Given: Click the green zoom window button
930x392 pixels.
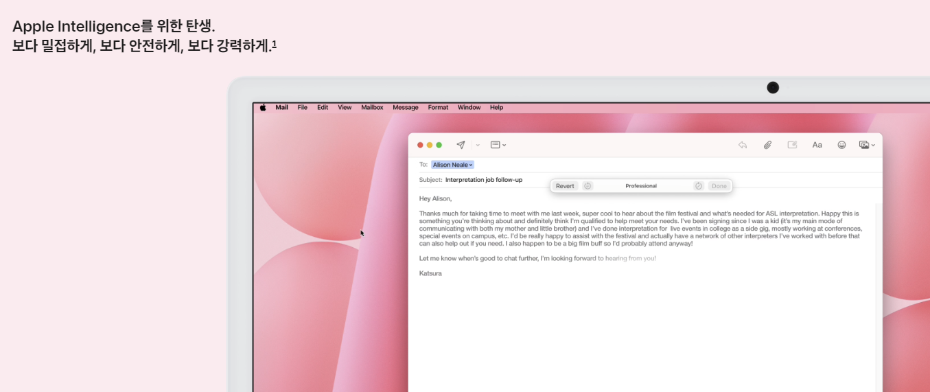Looking at the screenshot, I should (439, 145).
